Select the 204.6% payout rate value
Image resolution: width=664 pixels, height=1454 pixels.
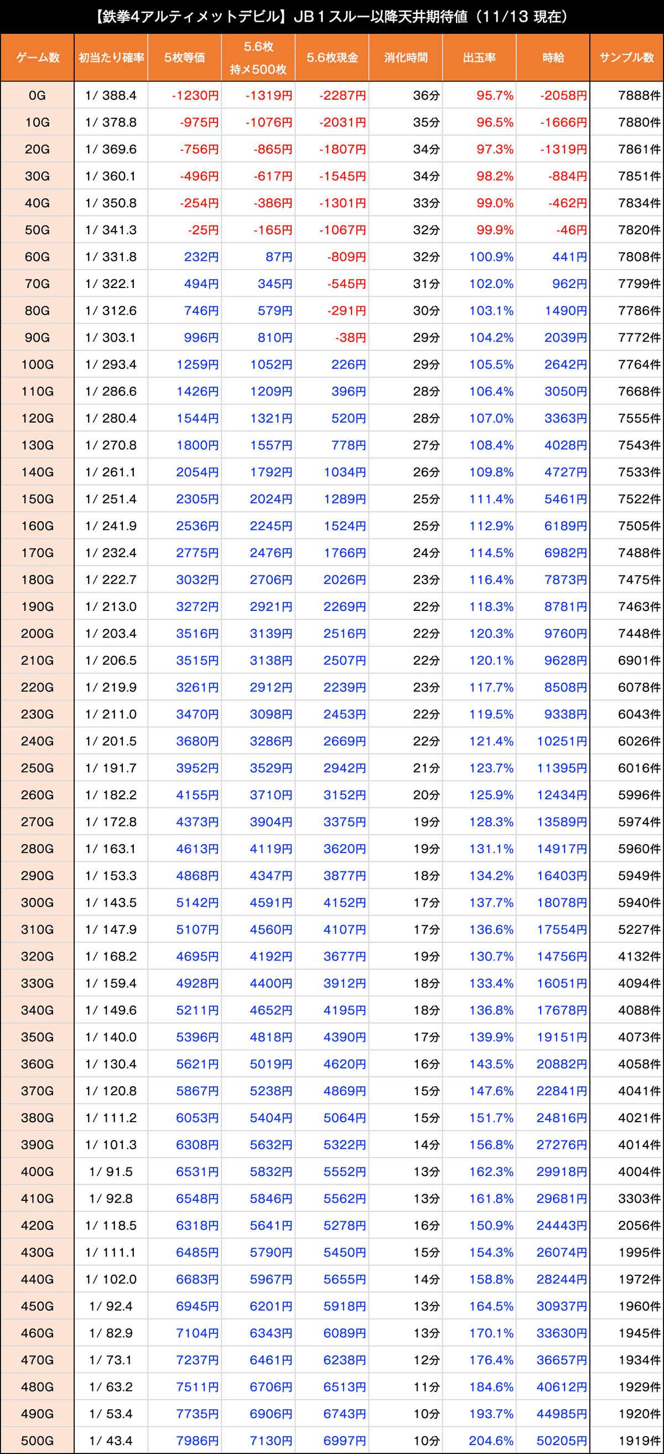[x=491, y=1441]
